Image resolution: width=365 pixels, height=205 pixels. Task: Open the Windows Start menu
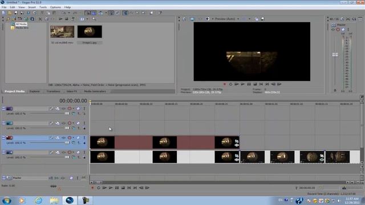pos(6,200)
